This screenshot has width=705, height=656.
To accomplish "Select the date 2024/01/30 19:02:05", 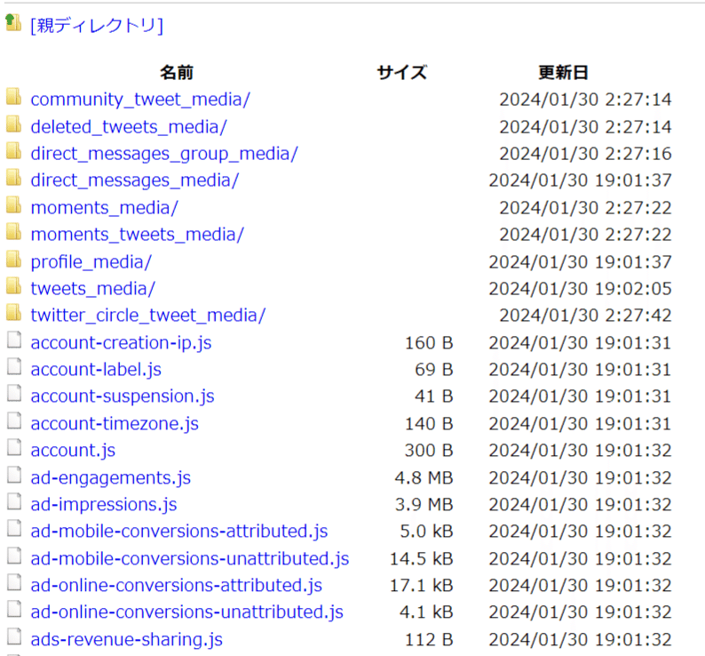I will [x=580, y=289].
